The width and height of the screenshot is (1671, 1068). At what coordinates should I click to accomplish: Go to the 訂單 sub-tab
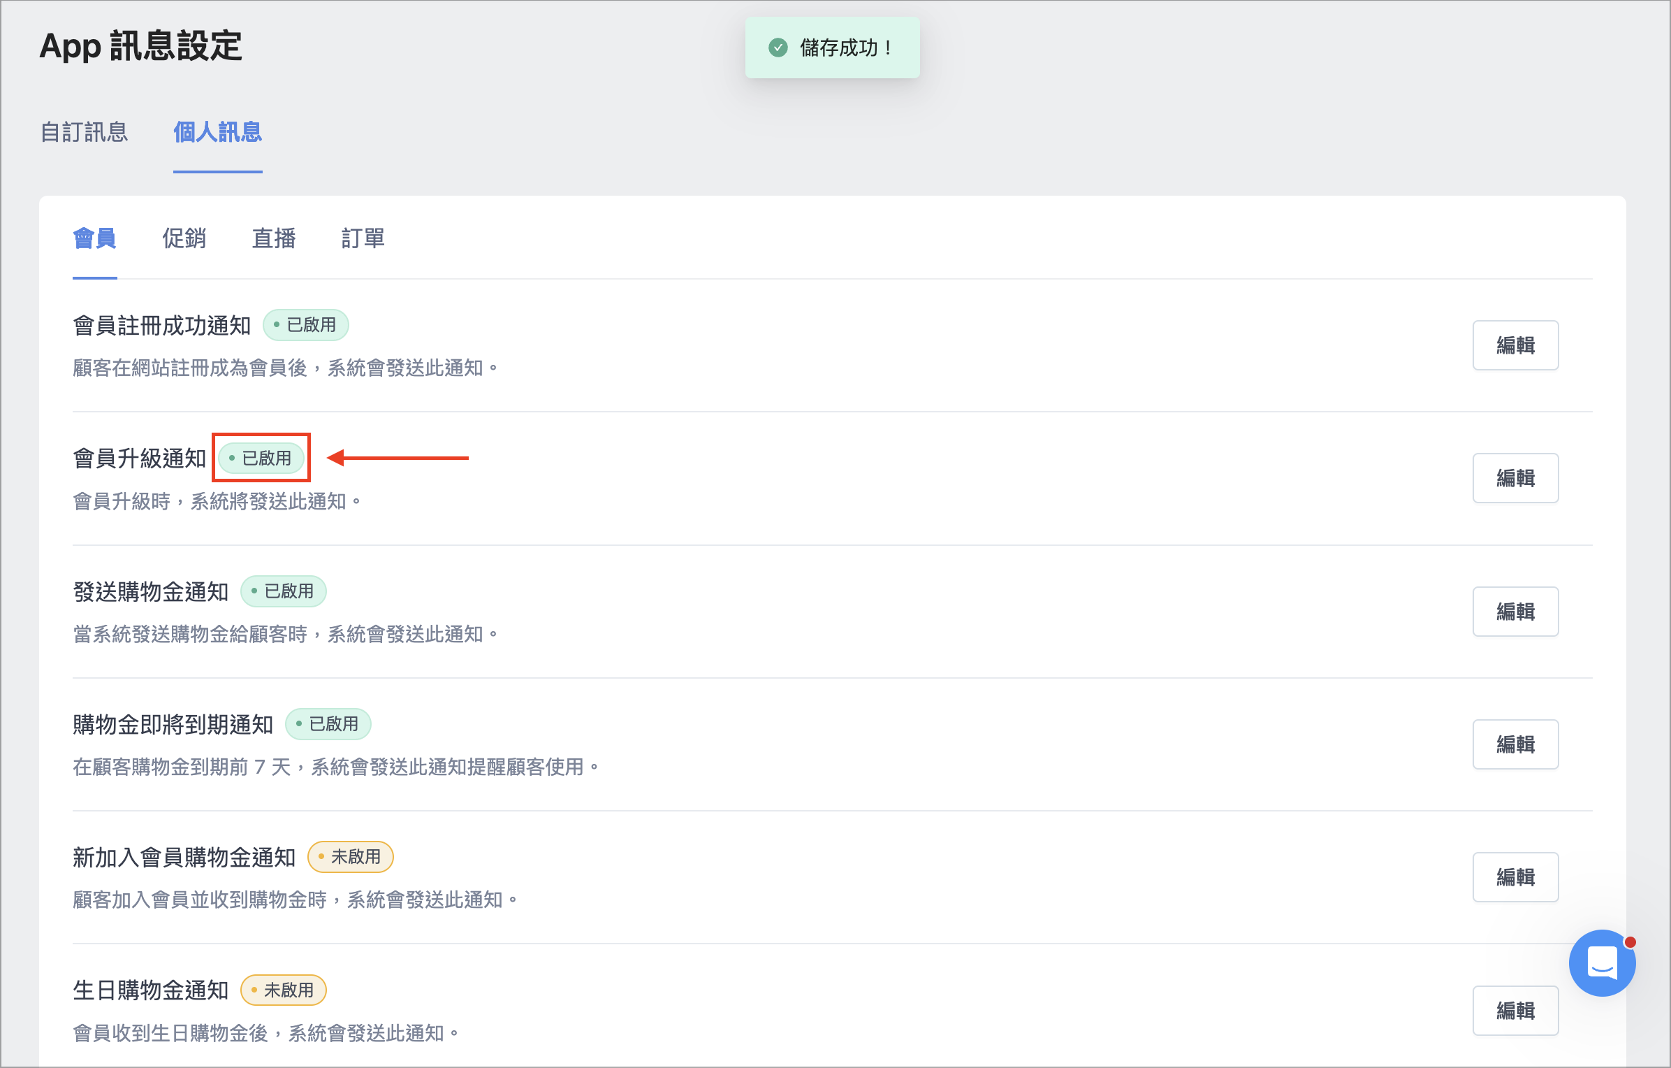[363, 238]
